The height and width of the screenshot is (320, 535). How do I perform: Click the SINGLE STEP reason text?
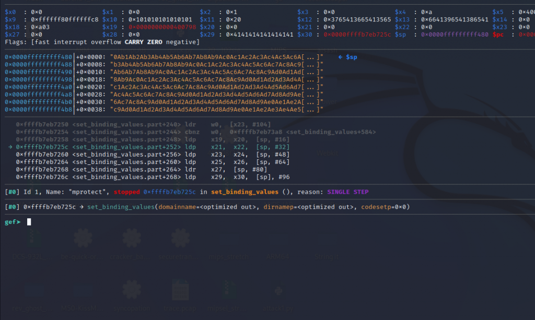click(347, 192)
